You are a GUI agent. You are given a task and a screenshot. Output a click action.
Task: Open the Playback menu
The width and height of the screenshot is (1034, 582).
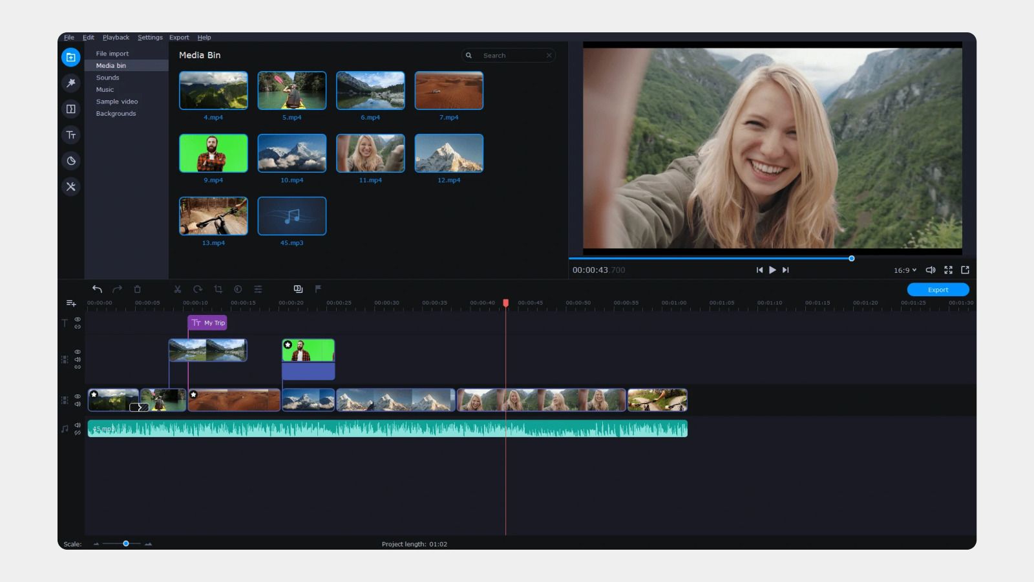pyautogui.click(x=116, y=37)
